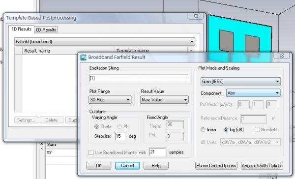
Task: Enable Use Broadband Monitor checkbox
Action: [91, 152]
